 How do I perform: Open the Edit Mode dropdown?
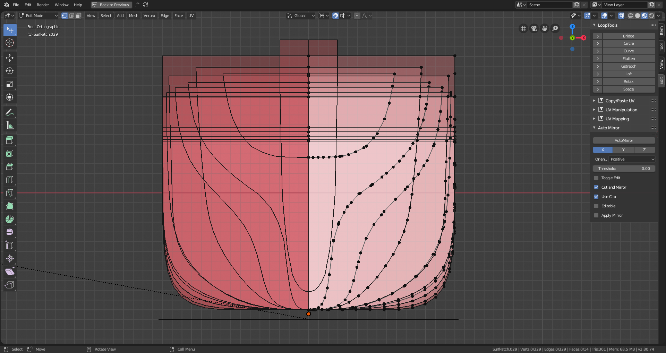(x=38, y=16)
